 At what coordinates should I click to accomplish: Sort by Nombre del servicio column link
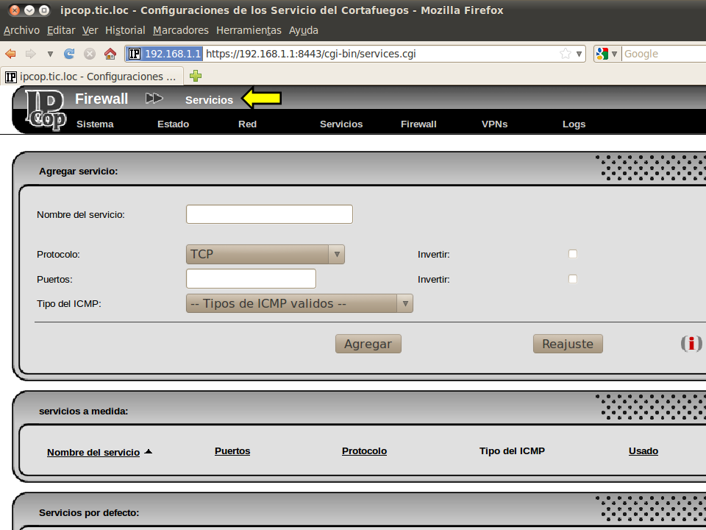pyautogui.click(x=93, y=452)
